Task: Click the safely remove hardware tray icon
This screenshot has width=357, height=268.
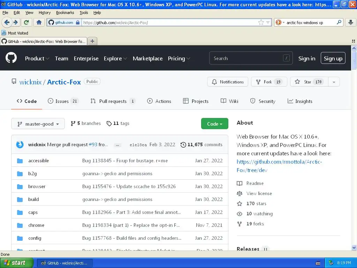Action: (331, 263)
